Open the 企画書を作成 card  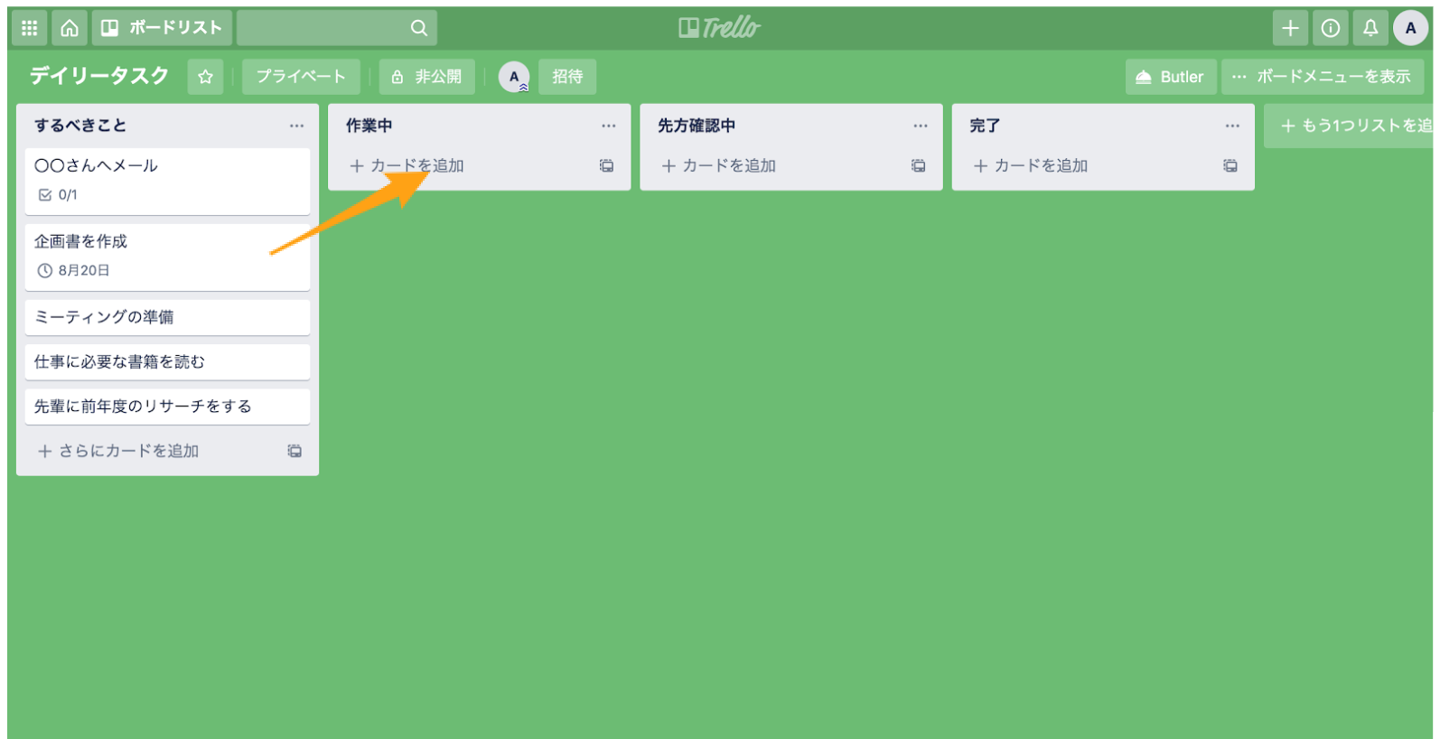point(167,257)
